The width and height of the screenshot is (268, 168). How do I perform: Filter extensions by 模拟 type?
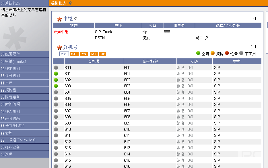coord(74,54)
